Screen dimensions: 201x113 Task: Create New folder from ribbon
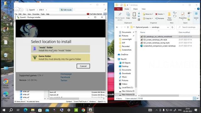[x=169, y=16]
